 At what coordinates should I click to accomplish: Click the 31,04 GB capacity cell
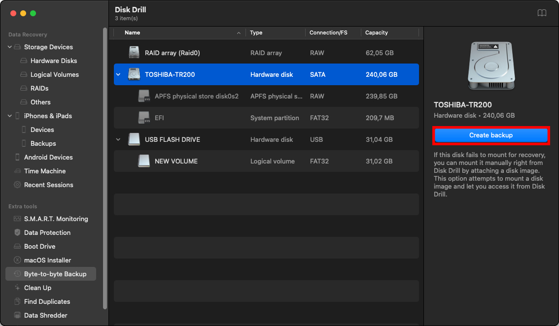[x=379, y=140]
